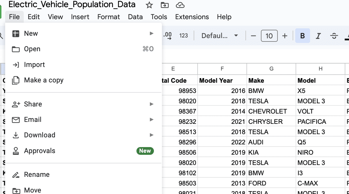Select the X5 model cell
This screenshot has height=194, width=349.
coord(320,91)
